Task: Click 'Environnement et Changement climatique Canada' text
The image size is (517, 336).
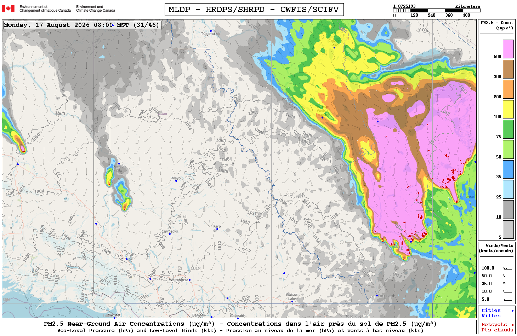Action: point(45,8)
